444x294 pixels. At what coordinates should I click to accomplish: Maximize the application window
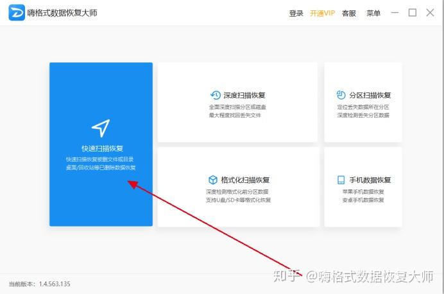pyautogui.click(x=413, y=13)
